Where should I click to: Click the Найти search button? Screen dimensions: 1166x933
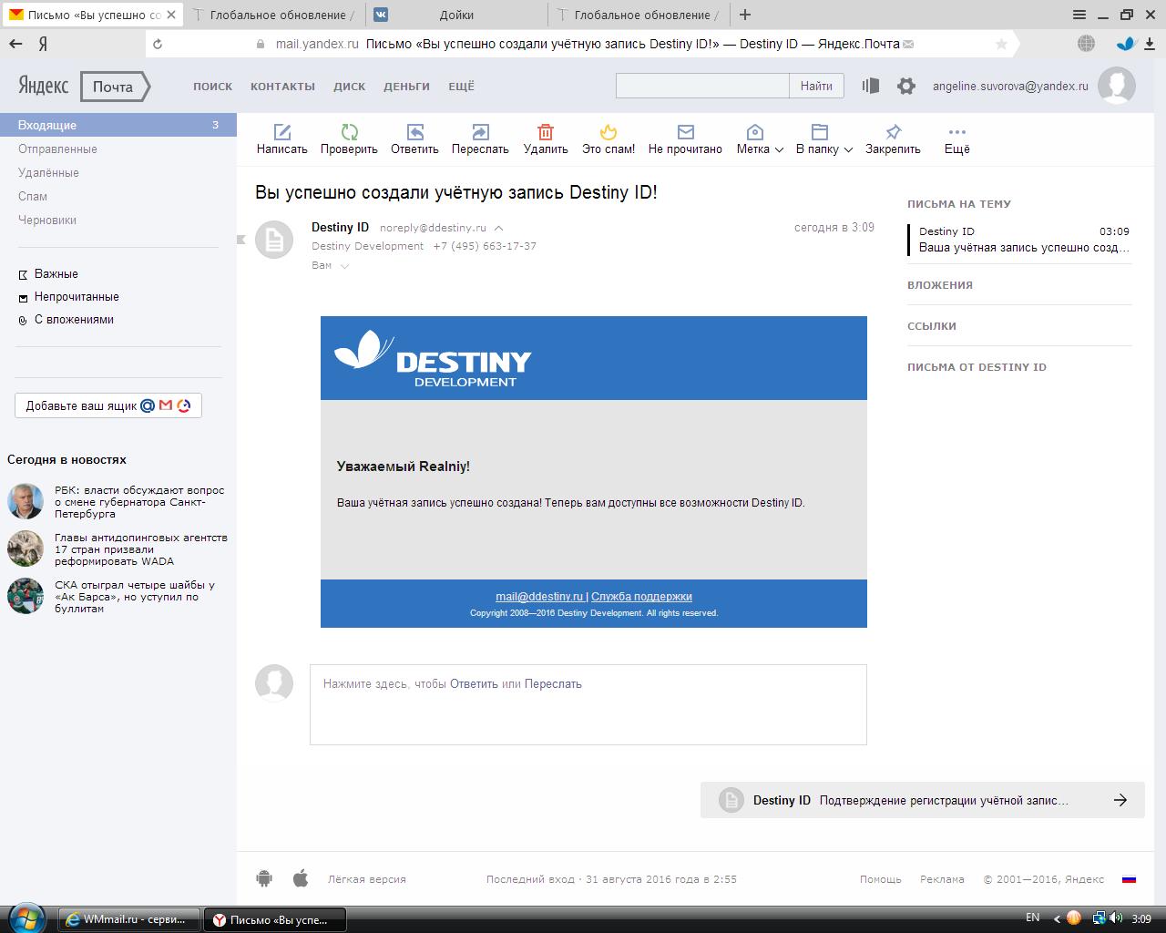(x=816, y=86)
